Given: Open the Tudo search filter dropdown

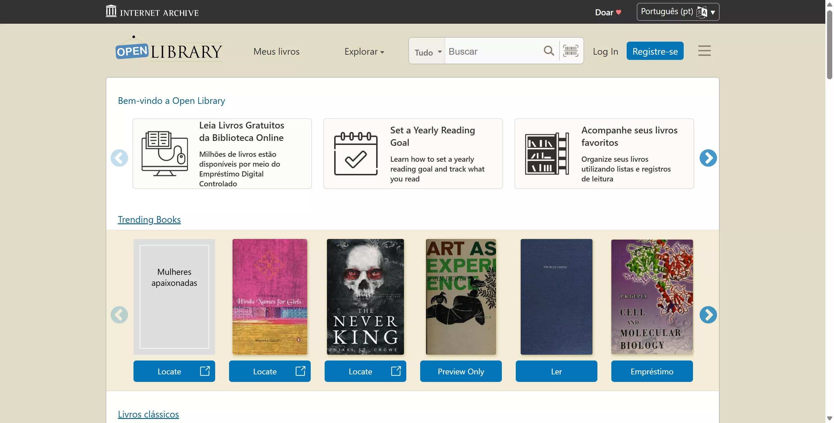Looking at the screenshot, I should coord(427,52).
